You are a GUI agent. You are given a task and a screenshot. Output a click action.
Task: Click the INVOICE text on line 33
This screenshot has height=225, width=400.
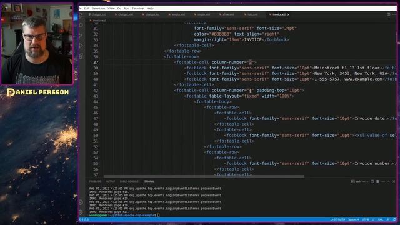pyautogui.click(x=253, y=40)
